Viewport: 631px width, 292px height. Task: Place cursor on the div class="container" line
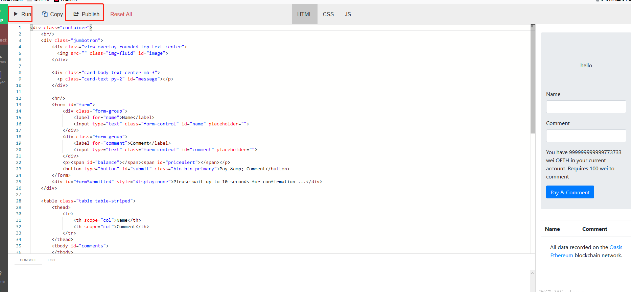(61, 28)
